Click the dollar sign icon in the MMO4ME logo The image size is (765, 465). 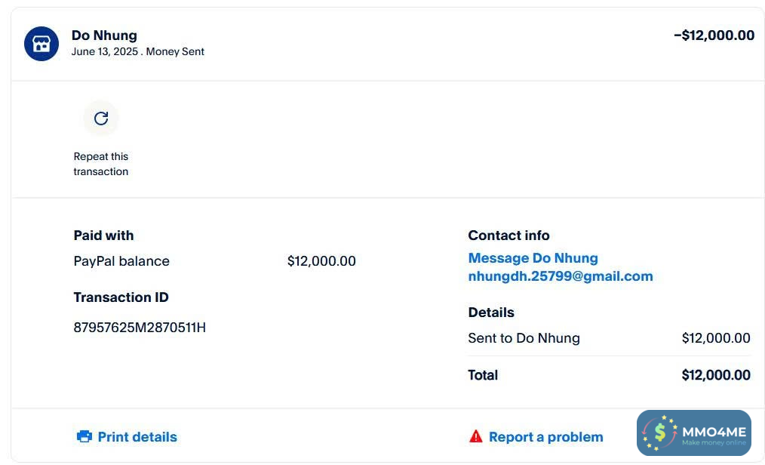[660, 433]
